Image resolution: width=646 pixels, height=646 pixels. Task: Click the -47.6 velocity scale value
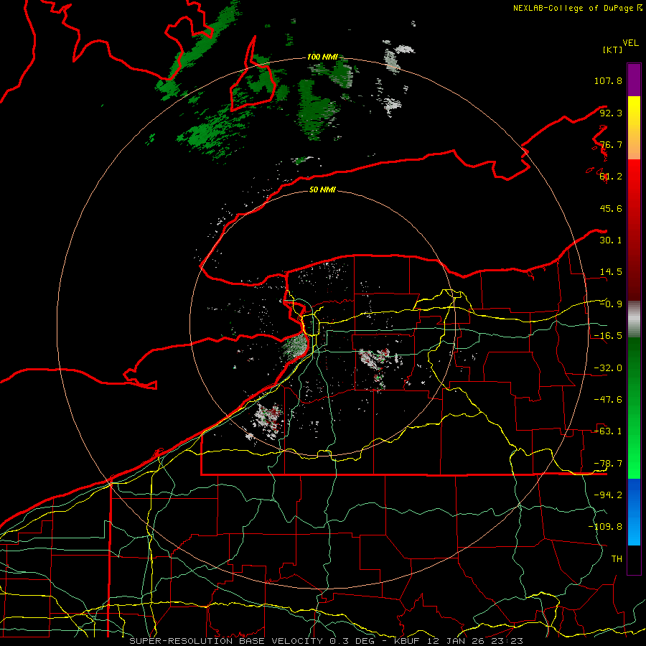(608, 400)
